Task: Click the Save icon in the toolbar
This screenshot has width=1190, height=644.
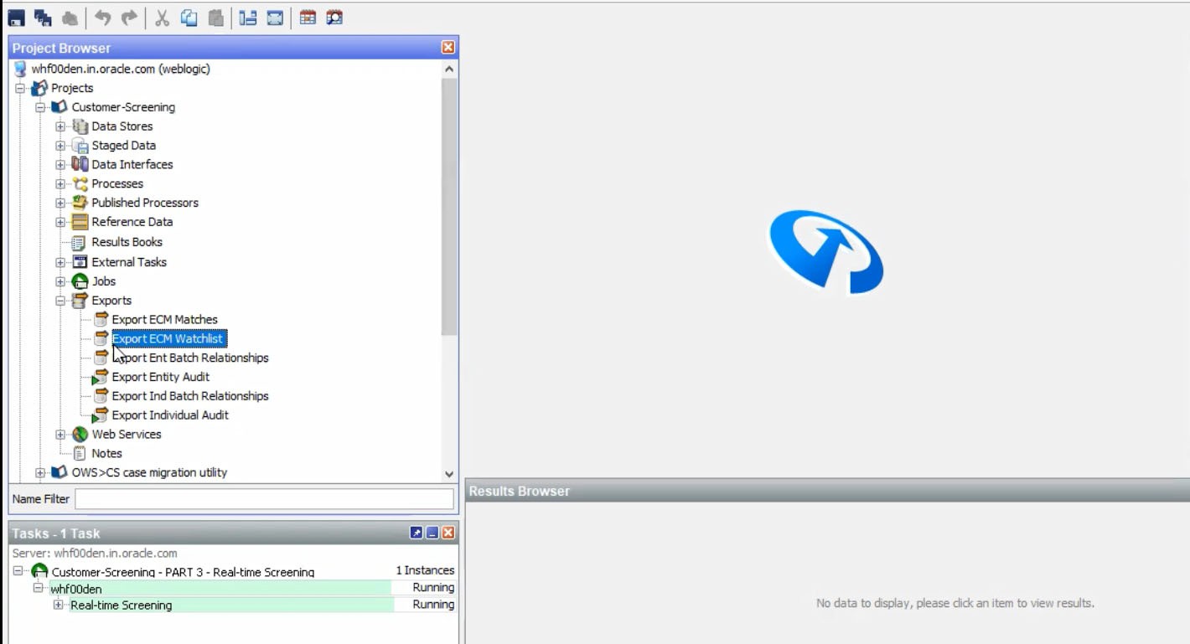Action: [x=16, y=18]
